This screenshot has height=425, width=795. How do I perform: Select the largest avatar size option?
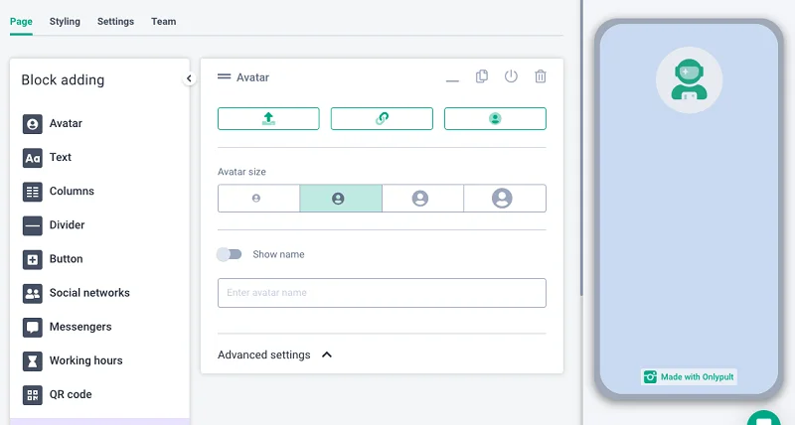point(504,199)
